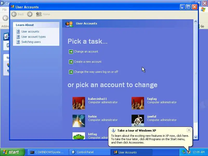The image size is (208, 156).
Task: Open the User account types help topic
Action: (34, 37)
